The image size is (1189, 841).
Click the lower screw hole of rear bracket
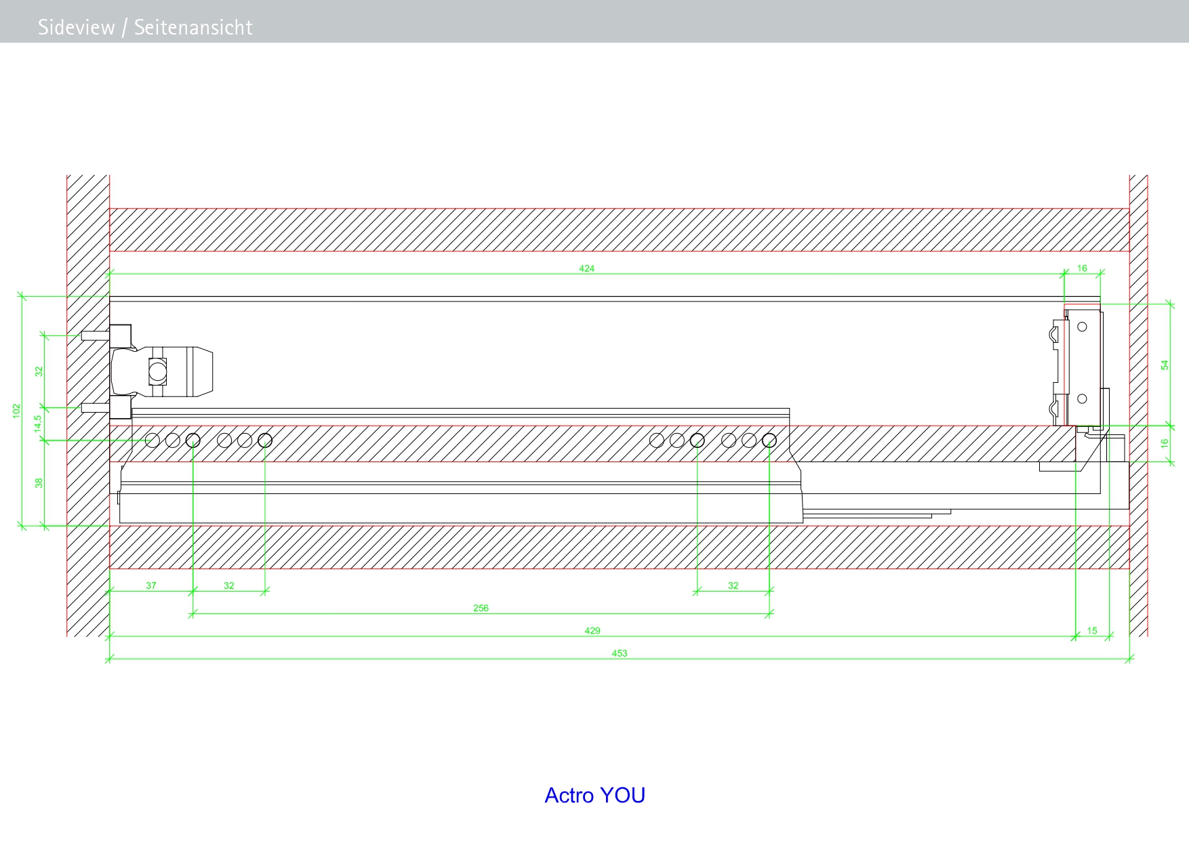coord(1082,398)
